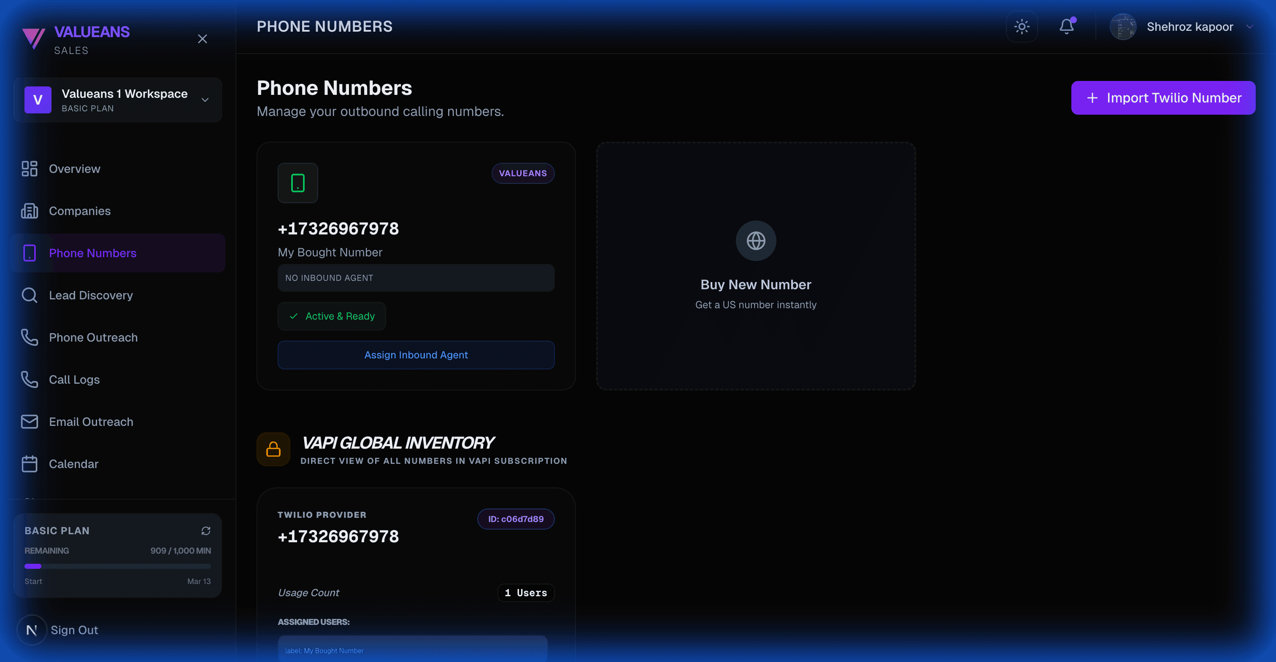Toggle the light/dark theme sun icon

(1022, 27)
